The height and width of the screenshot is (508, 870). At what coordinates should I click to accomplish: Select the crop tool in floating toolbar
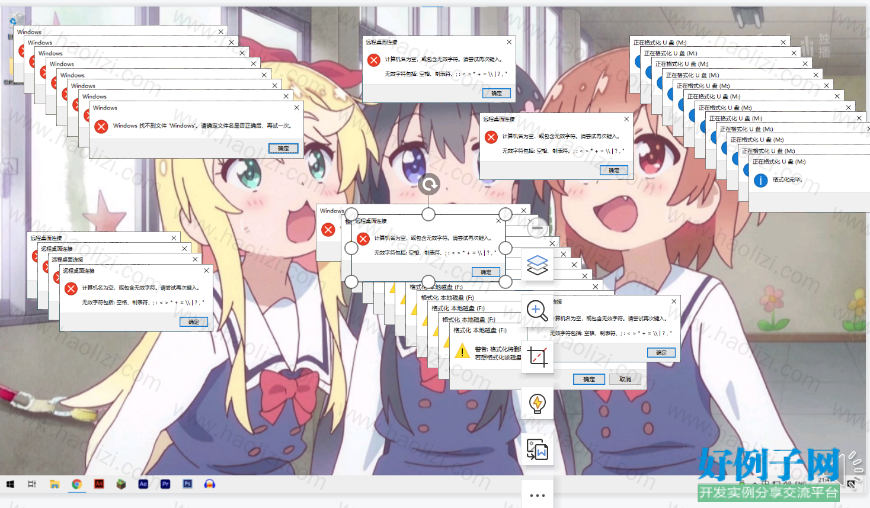(x=538, y=356)
